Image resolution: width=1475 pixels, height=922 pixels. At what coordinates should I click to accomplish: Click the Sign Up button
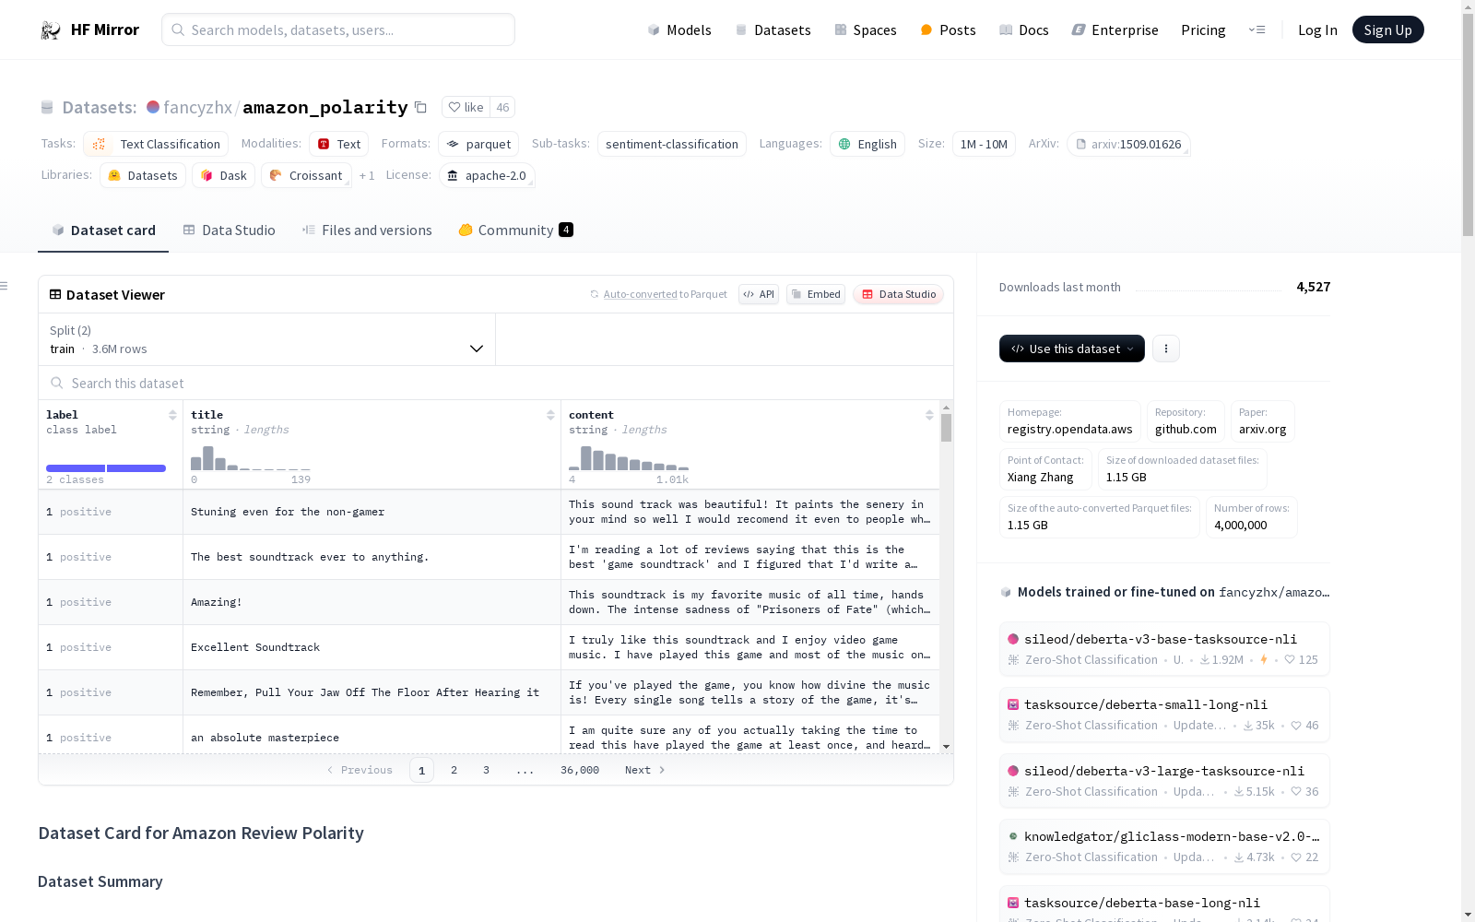(x=1388, y=30)
